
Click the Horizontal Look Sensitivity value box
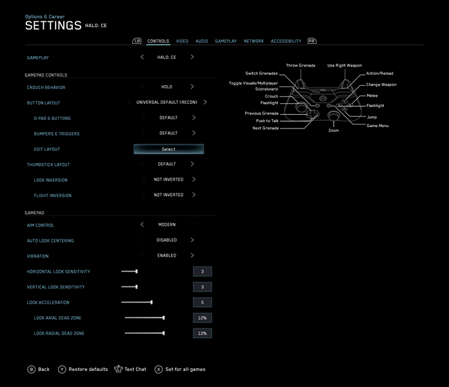click(203, 272)
